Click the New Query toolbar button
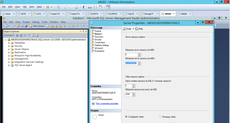The width and height of the screenshot is (230, 123). 37,26
